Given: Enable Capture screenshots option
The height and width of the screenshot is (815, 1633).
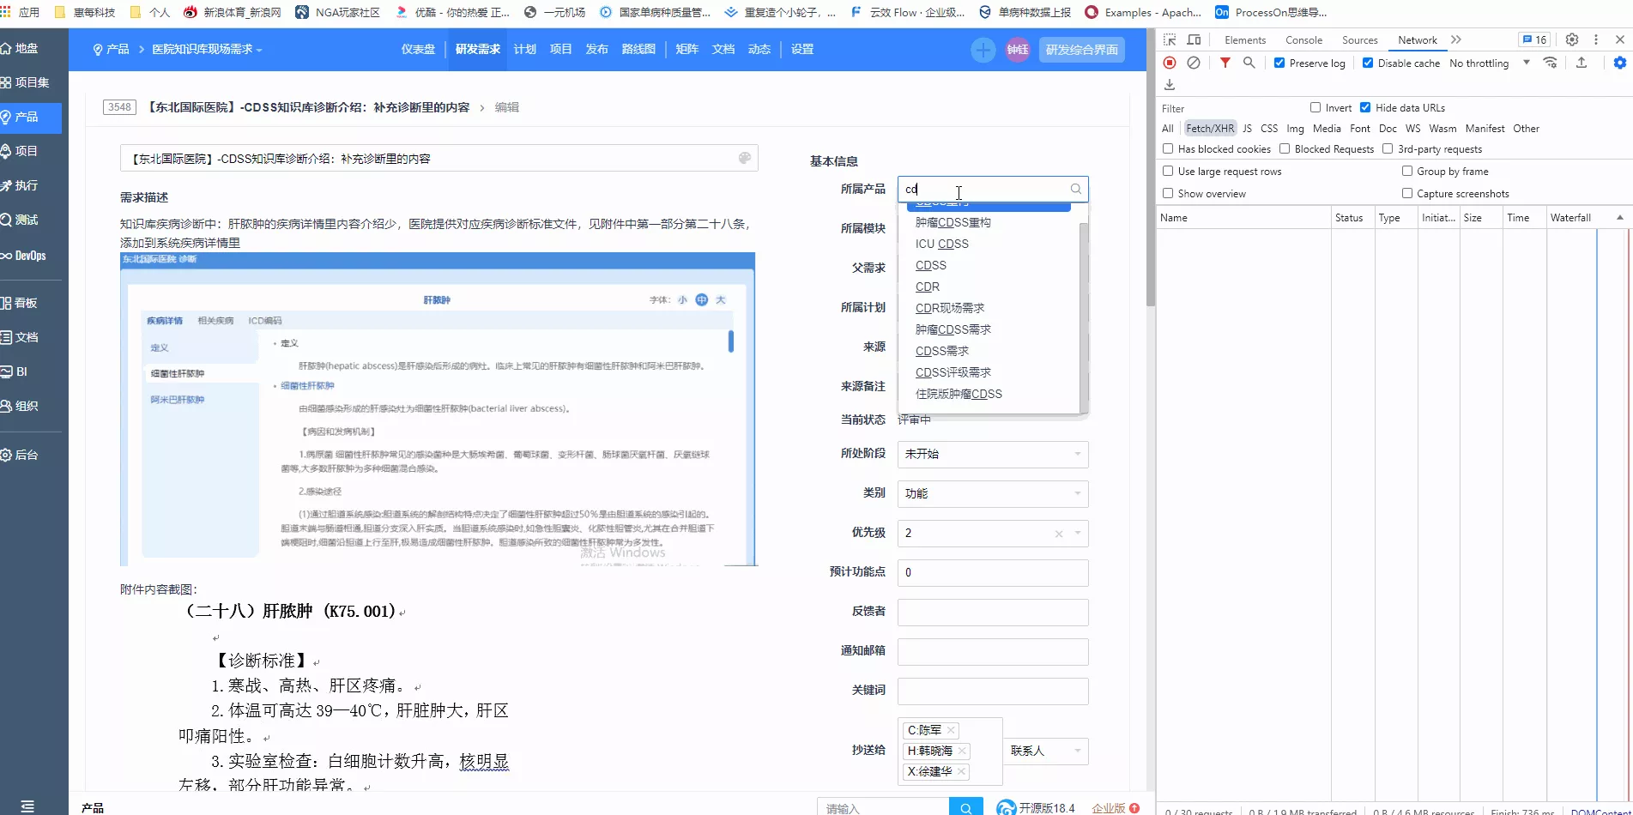Looking at the screenshot, I should point(1407,193).
